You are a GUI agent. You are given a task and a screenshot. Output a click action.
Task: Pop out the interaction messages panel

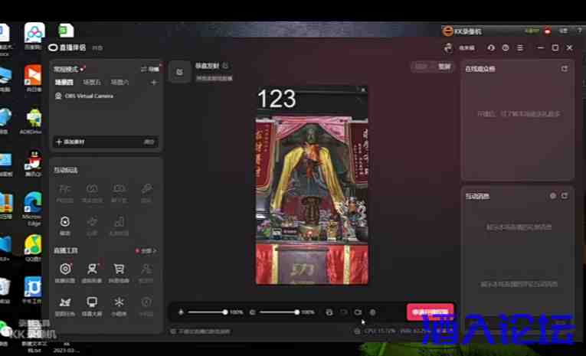565,196
